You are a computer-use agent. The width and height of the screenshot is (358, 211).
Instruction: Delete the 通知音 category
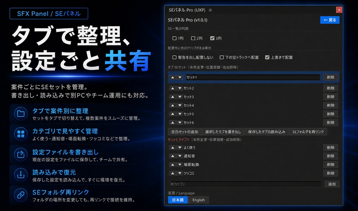331,156
